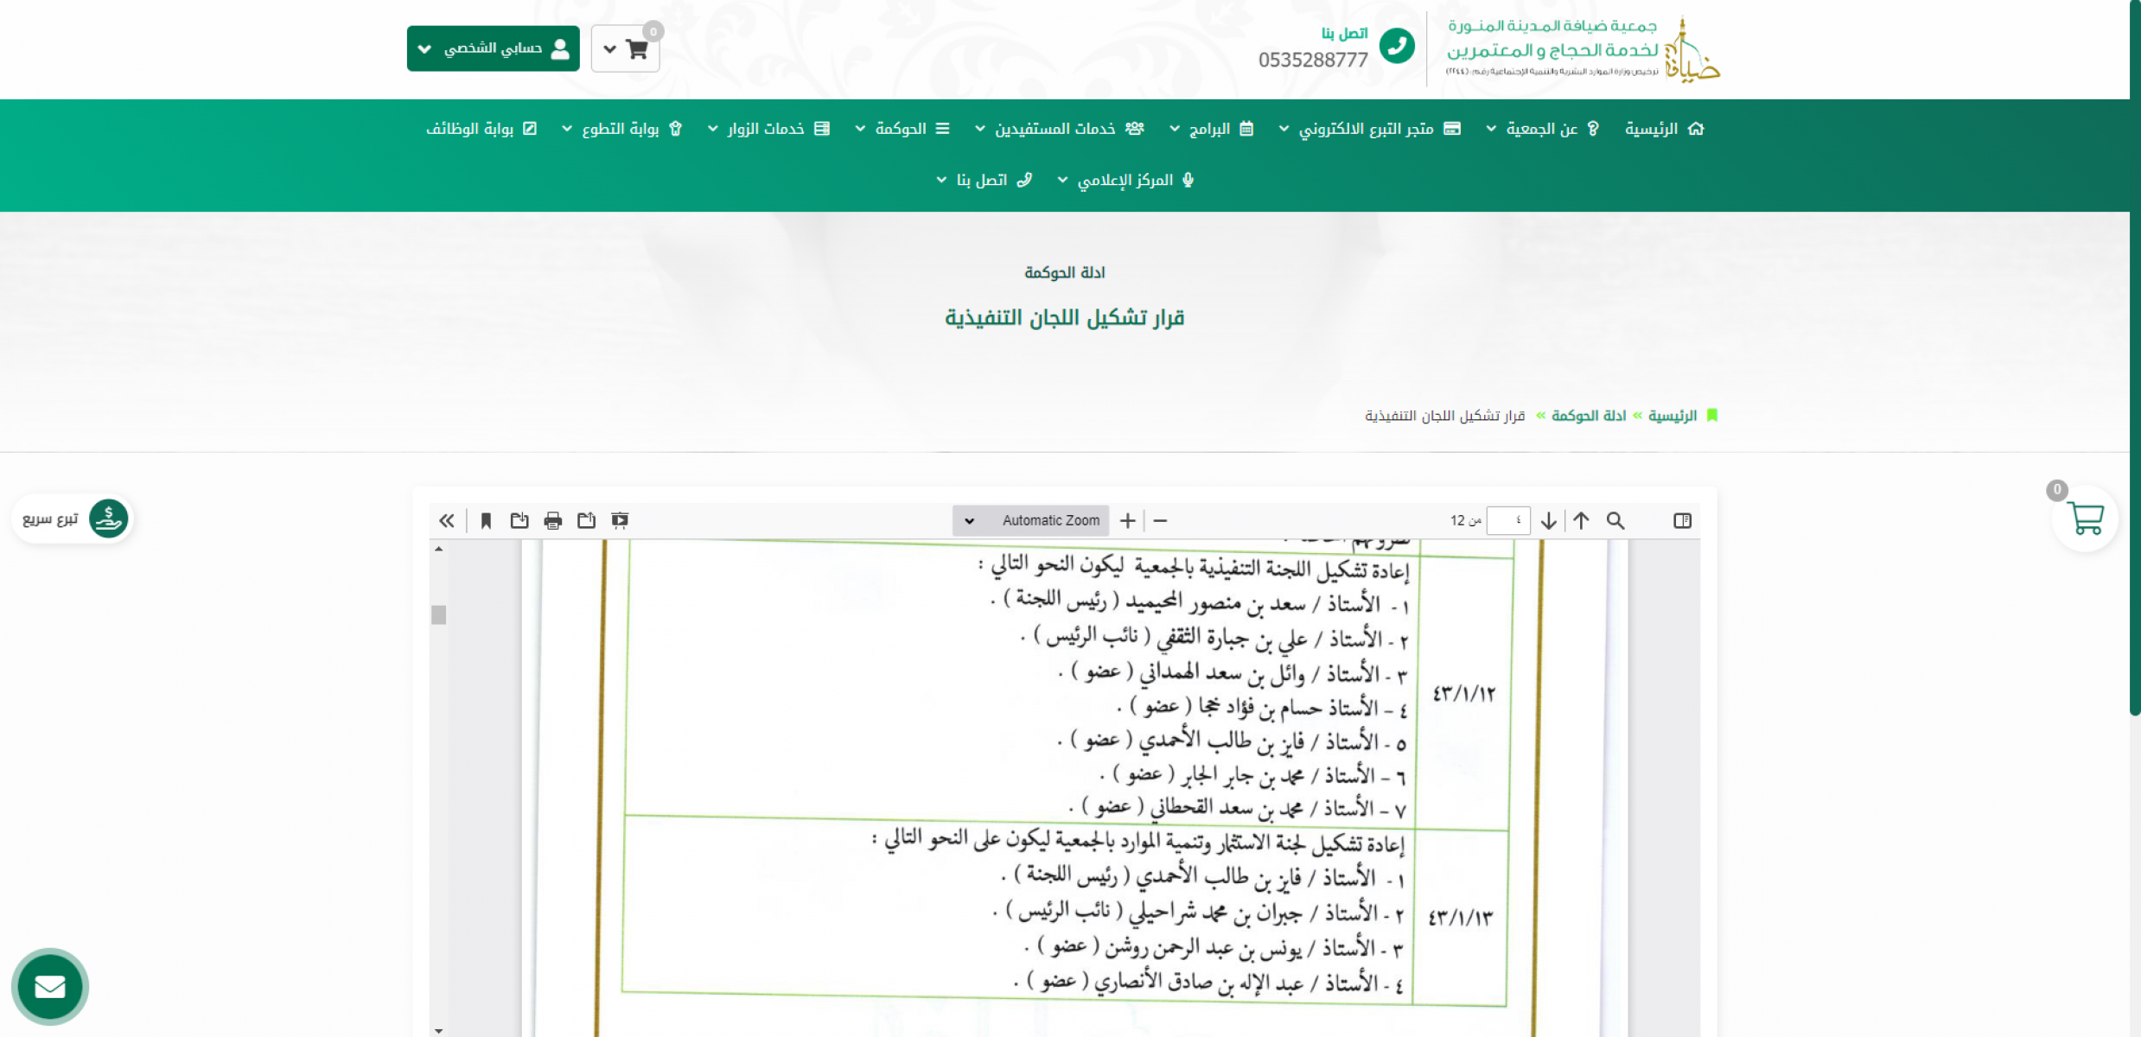Go to الرئيسية home menu item
The width and height of the screenshot is (2141, 1037).
coord(1664,129)
